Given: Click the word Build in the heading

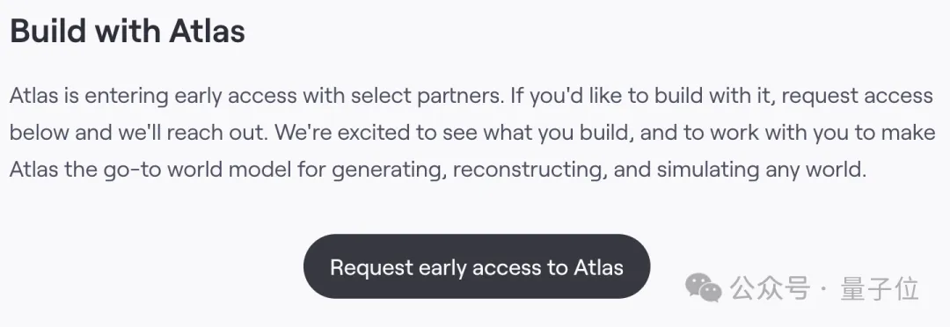Looking at the screenshot, I should click(47, 31).
